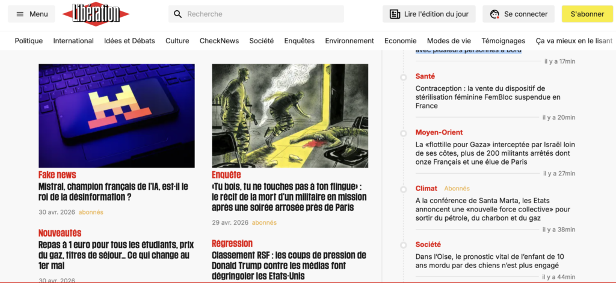Open the FemBloc contraception news item
Image resolution: width=616 pixels, height=283 pixels.
(x=487, y=97)
